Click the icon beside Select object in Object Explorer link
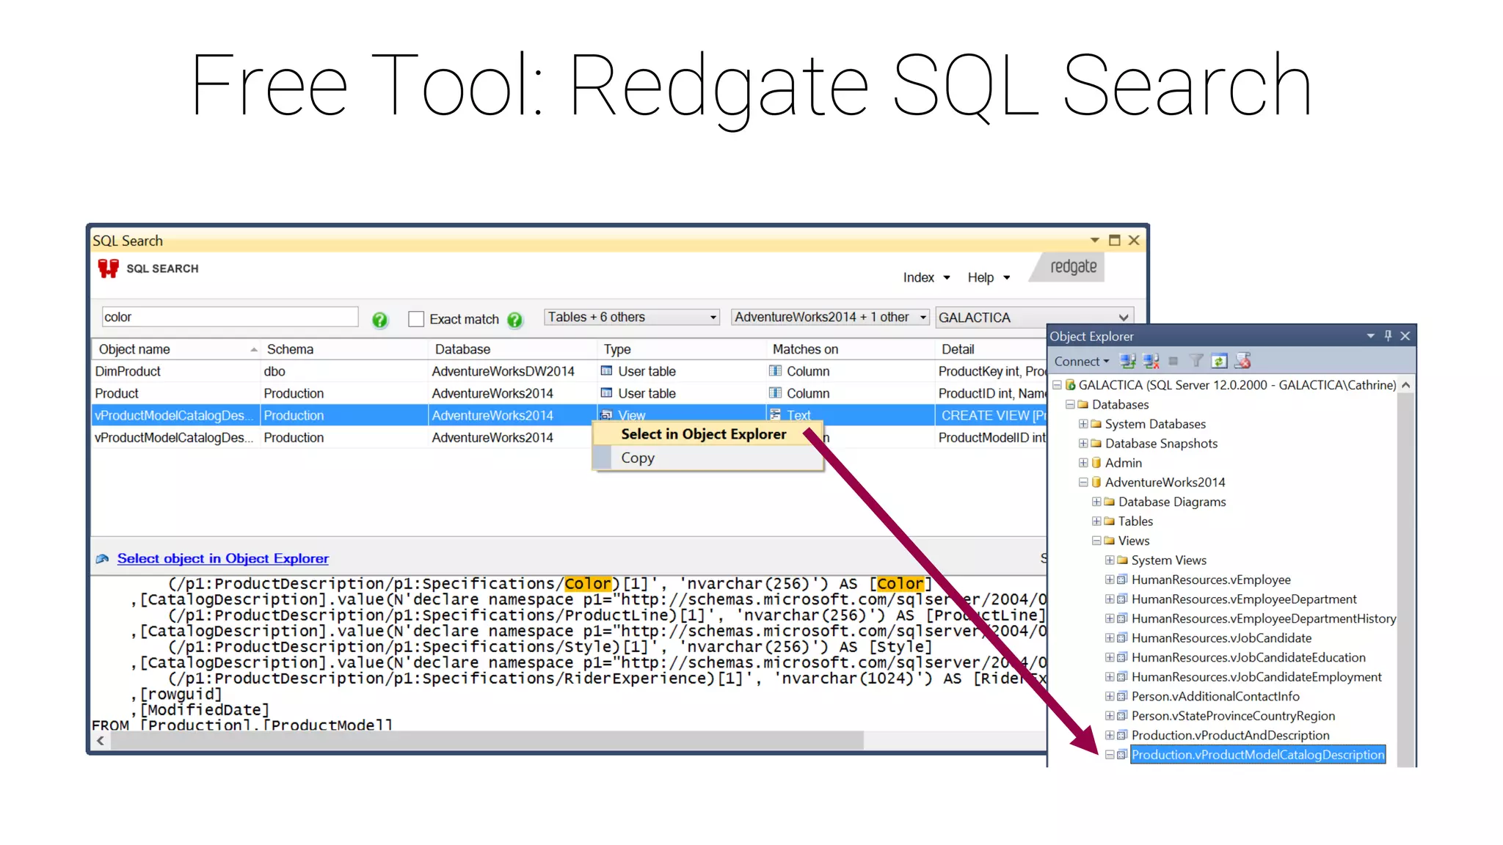This screenshot has width=1503, height=845. pyautogui.click(x=102, y=559)
